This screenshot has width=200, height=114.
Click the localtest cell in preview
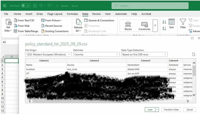46,69
